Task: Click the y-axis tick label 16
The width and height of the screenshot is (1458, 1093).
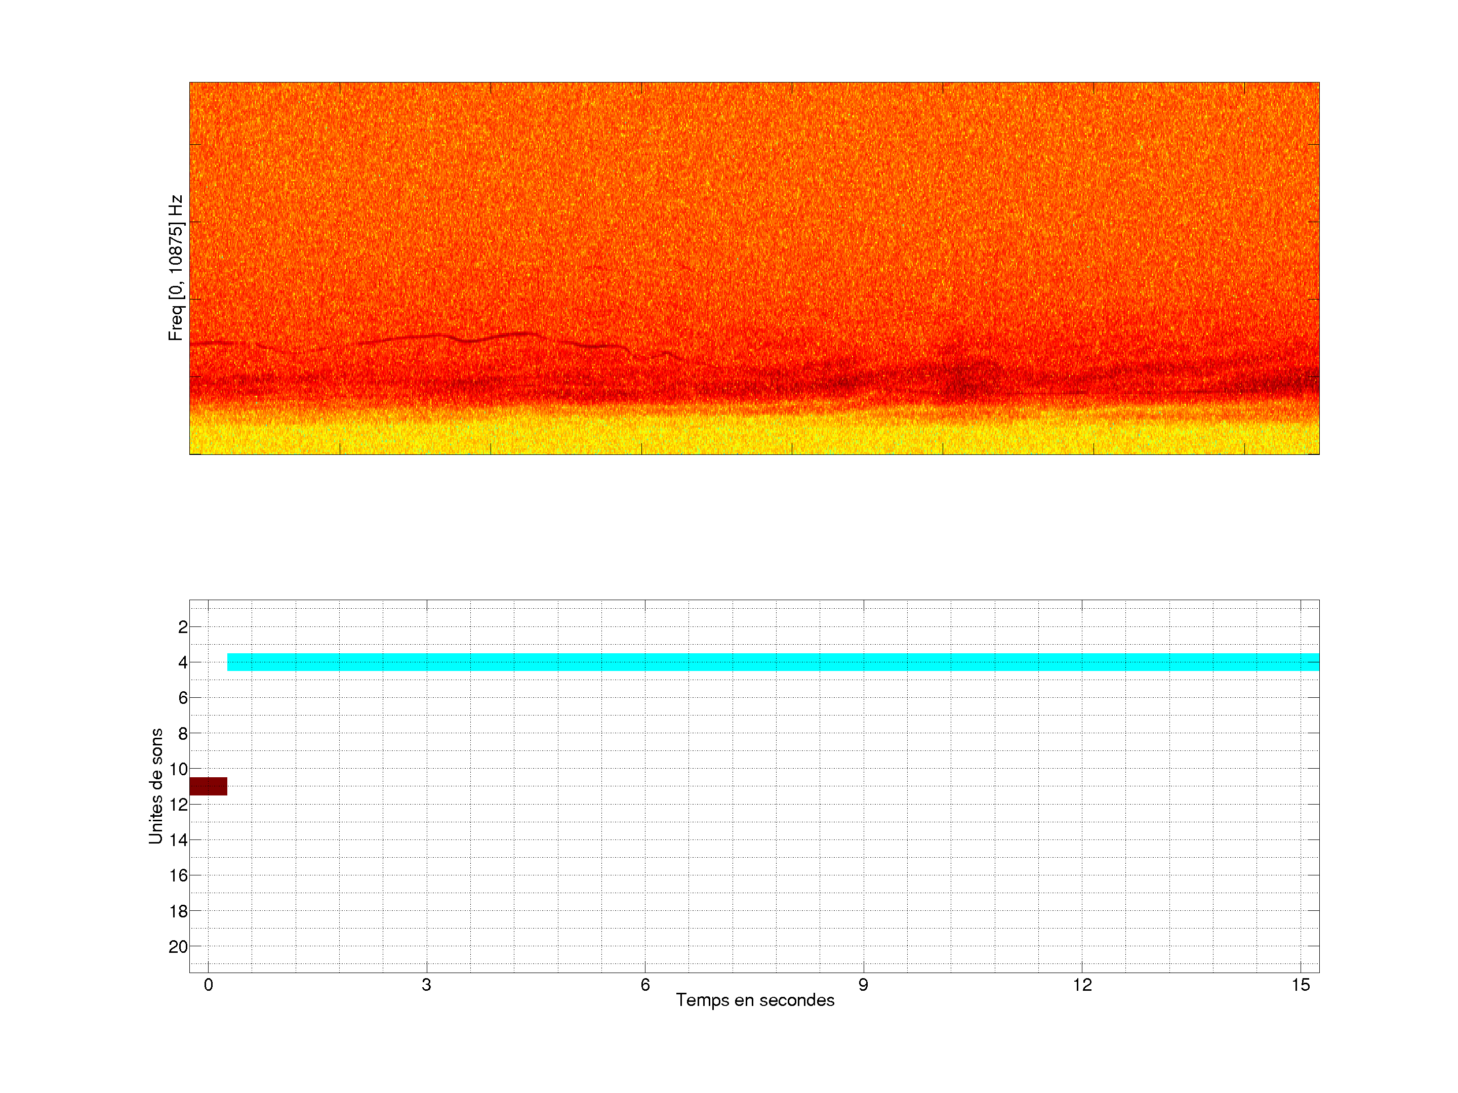Action: [x=178, y=875]
